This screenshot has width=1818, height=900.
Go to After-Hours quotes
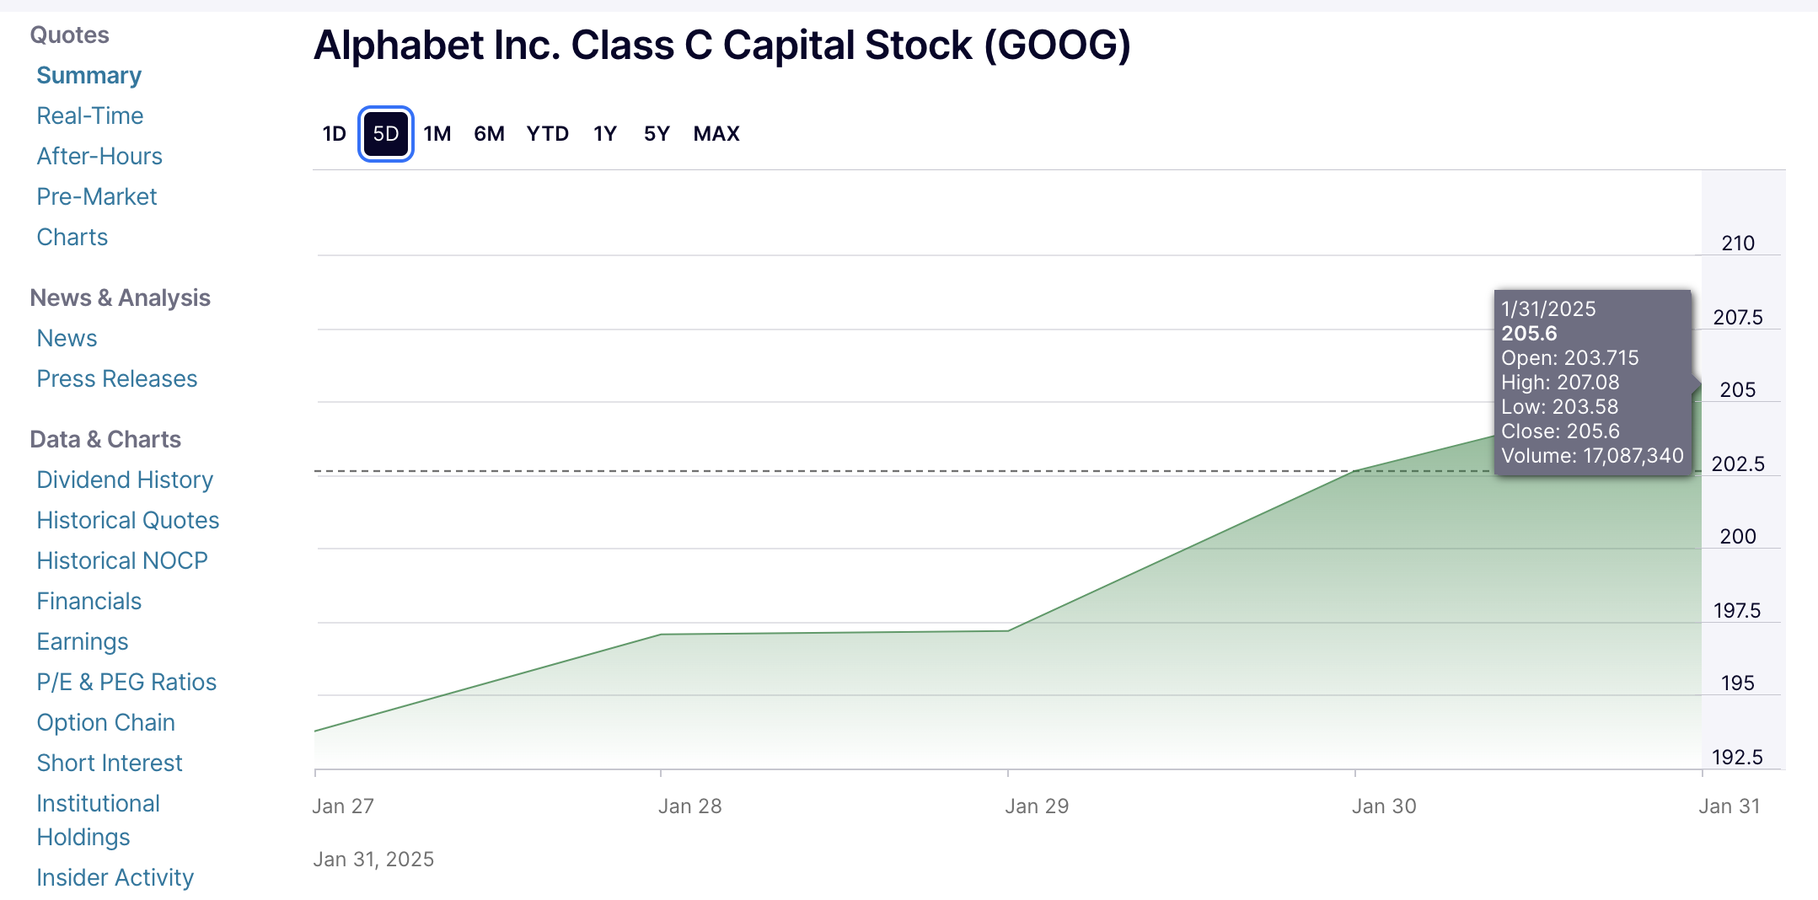(99, 156)
